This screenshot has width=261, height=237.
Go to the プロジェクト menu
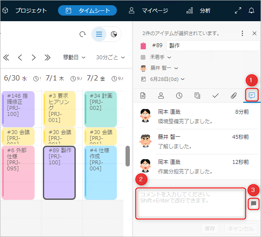25,10
